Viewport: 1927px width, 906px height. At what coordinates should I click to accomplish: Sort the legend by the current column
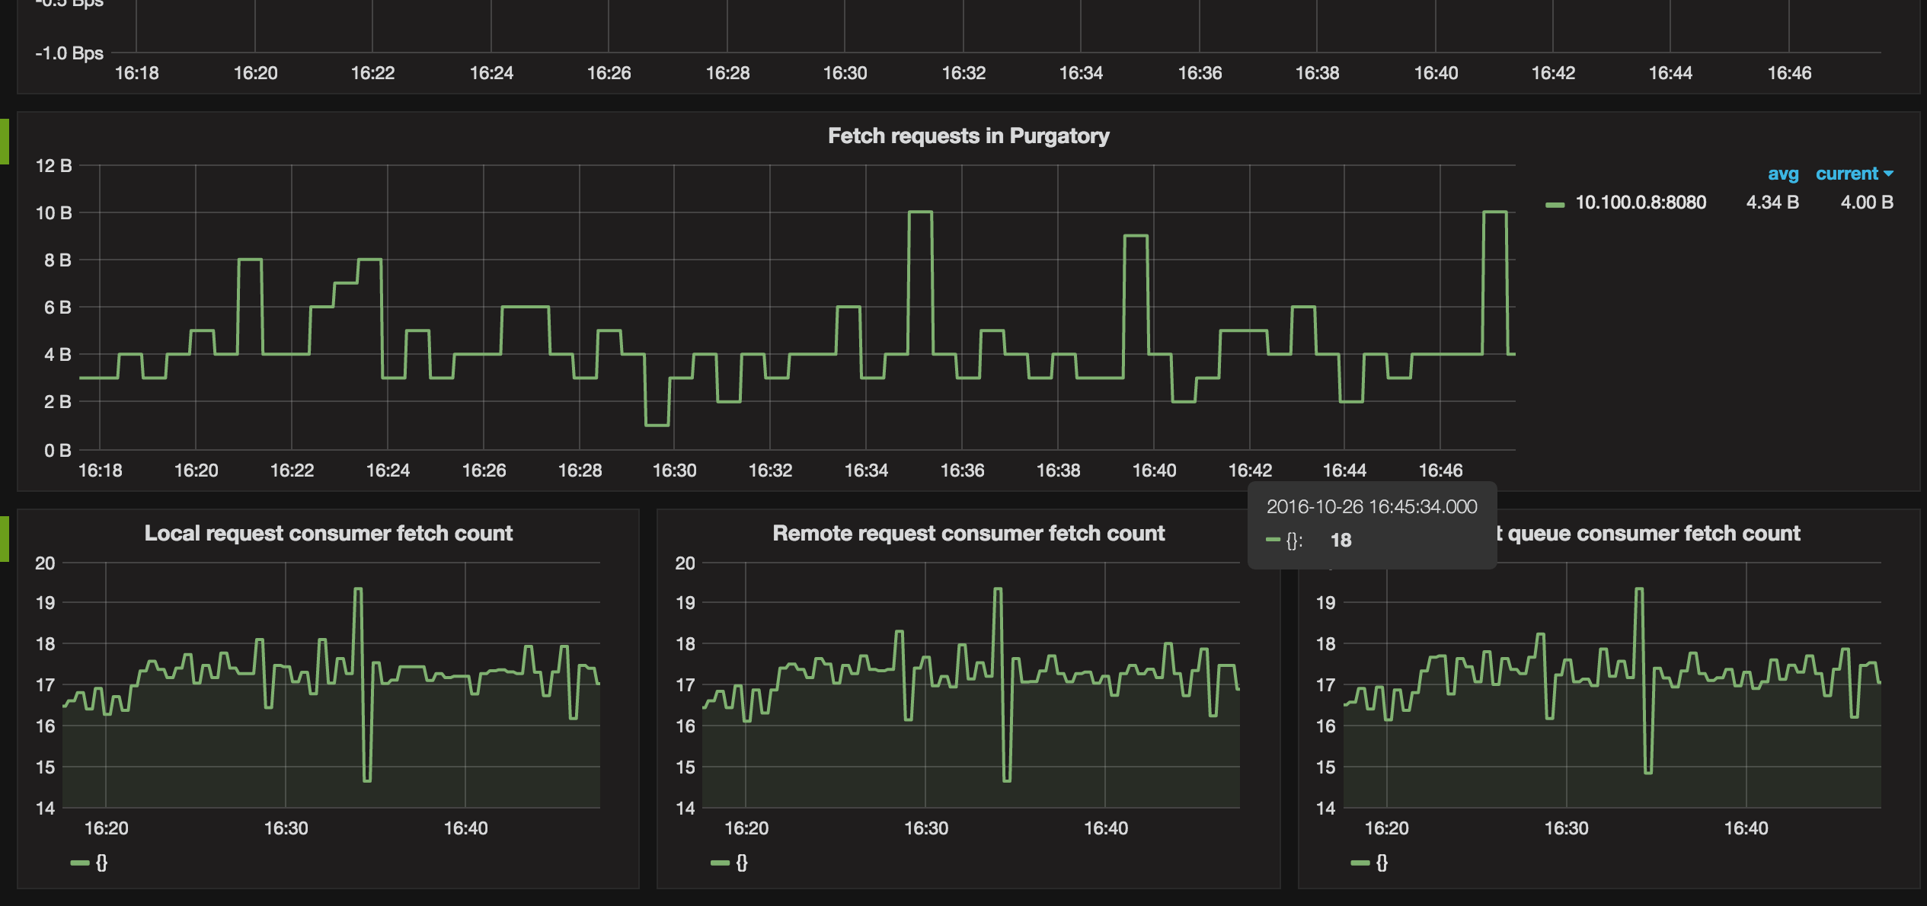click(x=1846, y=174)
